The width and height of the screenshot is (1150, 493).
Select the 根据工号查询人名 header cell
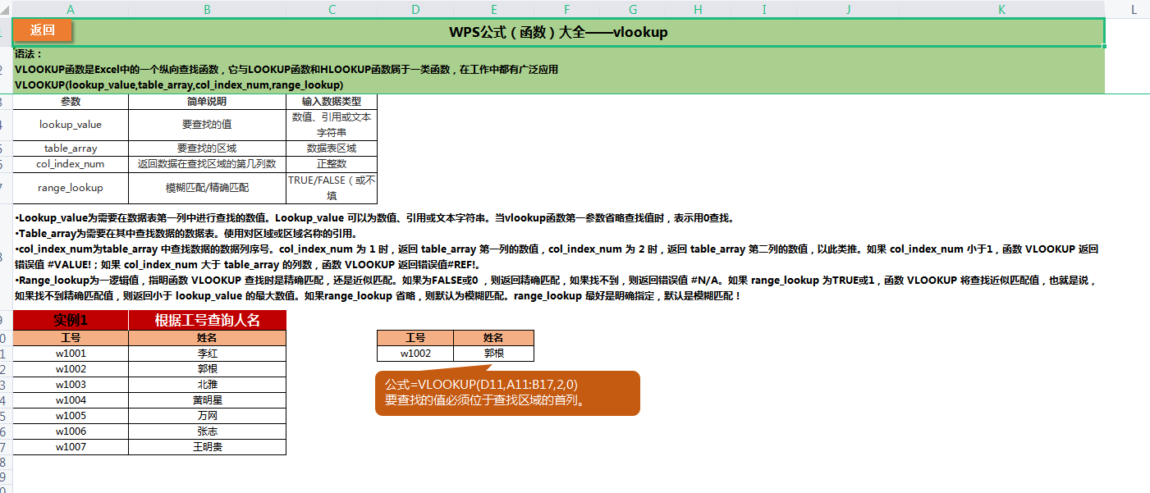[x=206, y=321]
